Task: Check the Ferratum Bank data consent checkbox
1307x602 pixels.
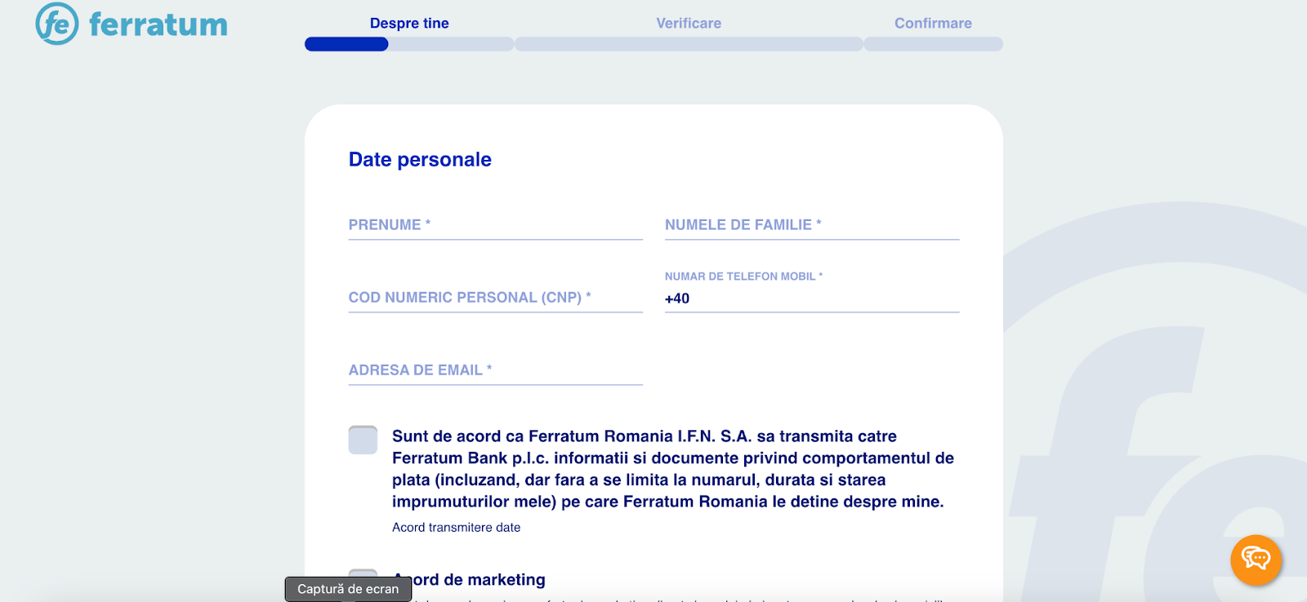Action: [x=363, y=440]
